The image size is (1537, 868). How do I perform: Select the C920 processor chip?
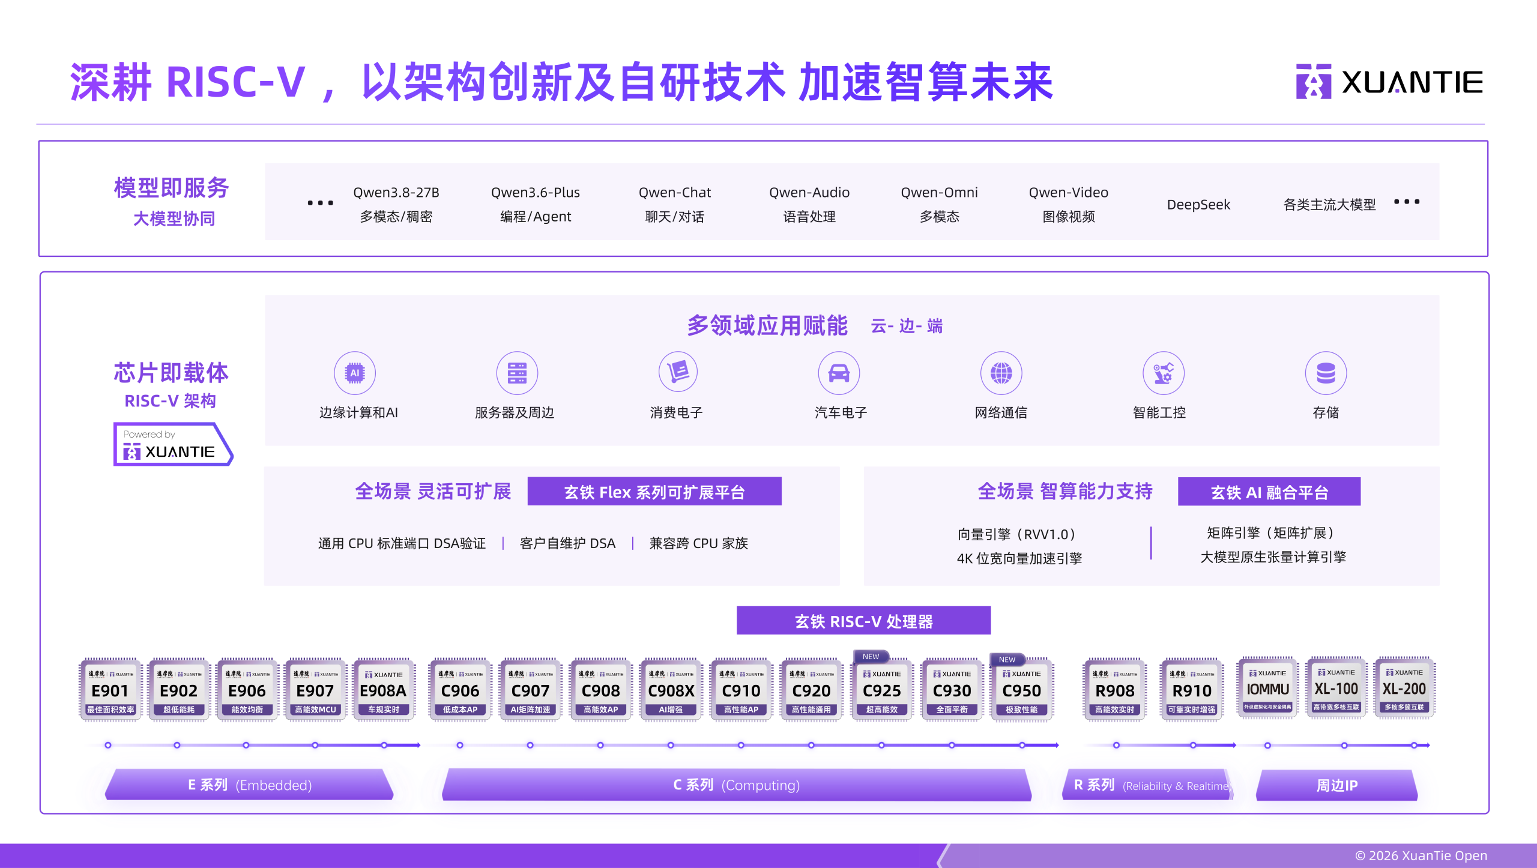point(812,690)
